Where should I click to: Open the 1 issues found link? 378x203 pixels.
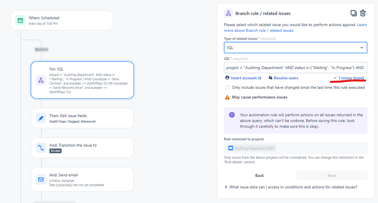point(351,78)
